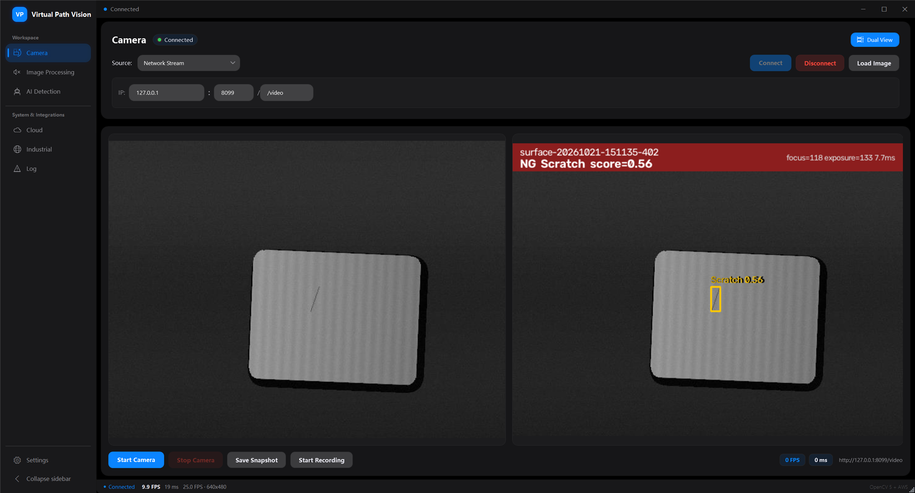Viewport: 915px width, 493px height.
Task: View the Log page
Action: (48, 169)
